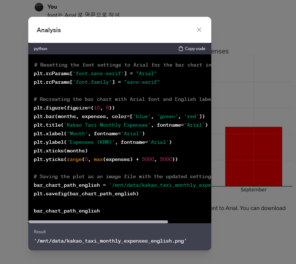
Task: Click code line plt.xticks(months)
Action: click(x=61, y=151)
